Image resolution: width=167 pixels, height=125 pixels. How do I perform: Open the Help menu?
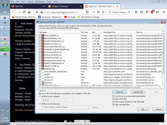(56, 2)
